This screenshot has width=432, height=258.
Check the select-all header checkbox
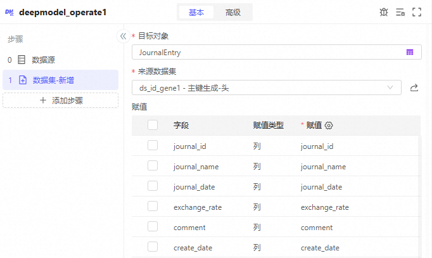153,126
